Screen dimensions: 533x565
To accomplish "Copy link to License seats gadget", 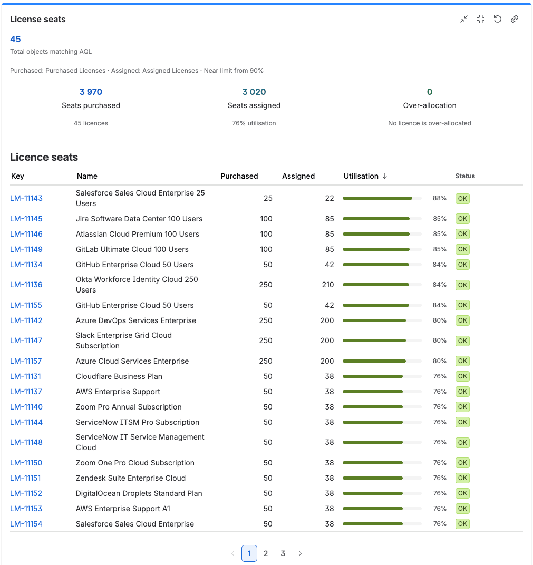I will [515, 19].
